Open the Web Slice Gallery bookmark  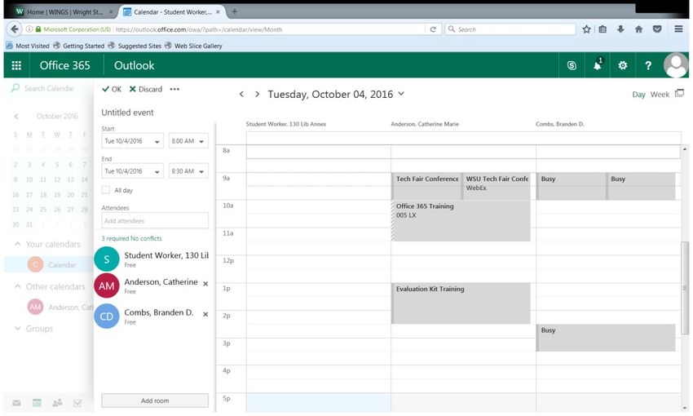(193, 46)
